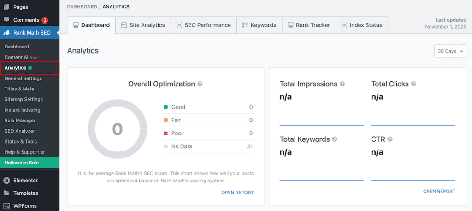472x211 pixels.
Task: Click the comments count badge showing 2
Action: point(45,20)
